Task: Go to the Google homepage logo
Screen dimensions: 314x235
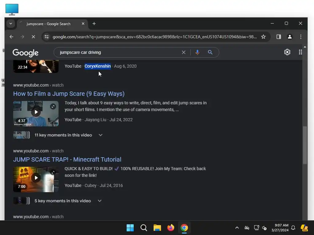Action: (25, 53)
